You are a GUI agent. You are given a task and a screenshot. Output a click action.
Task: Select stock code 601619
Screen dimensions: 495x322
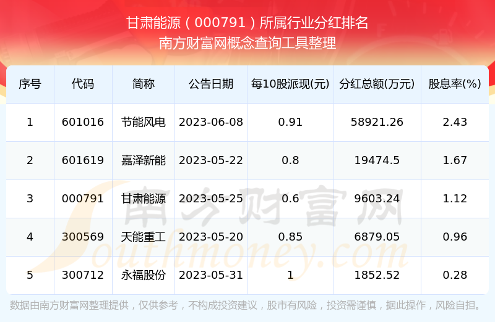[x=83, y=160]
